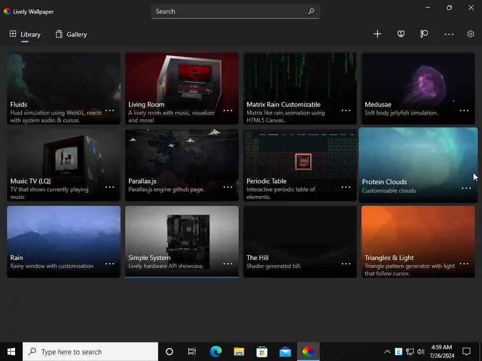The height and width of the screenshot is (361, 482).
Task: Click the taskbar search box
Action: pos(90,352)
